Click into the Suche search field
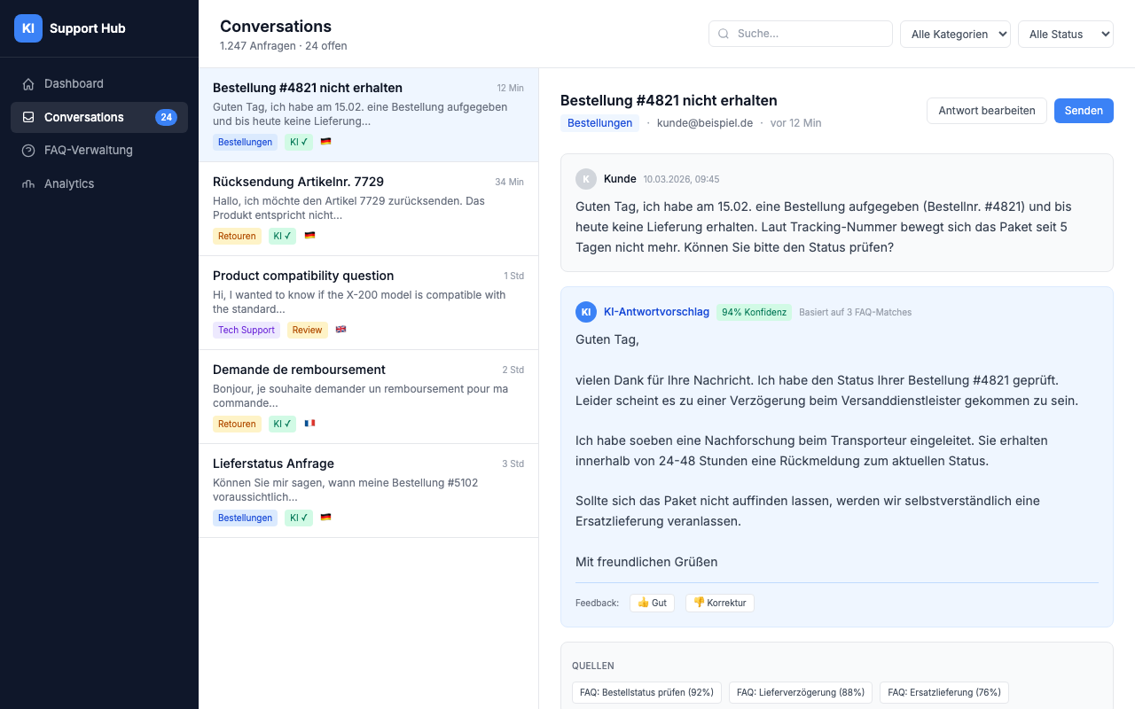 coord(801,33)
